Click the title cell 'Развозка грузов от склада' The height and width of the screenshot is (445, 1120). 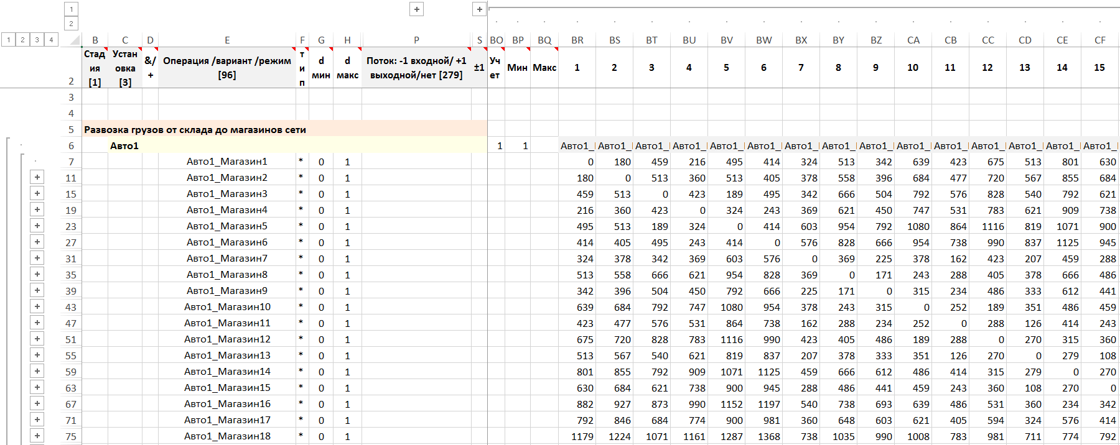coord(195,130)
